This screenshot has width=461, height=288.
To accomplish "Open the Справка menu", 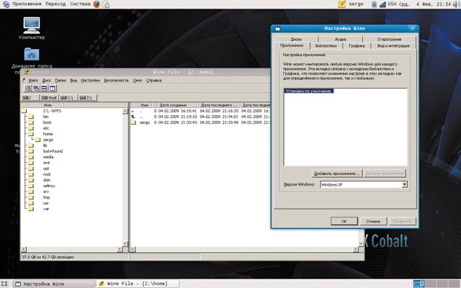I will pos(153,80).
